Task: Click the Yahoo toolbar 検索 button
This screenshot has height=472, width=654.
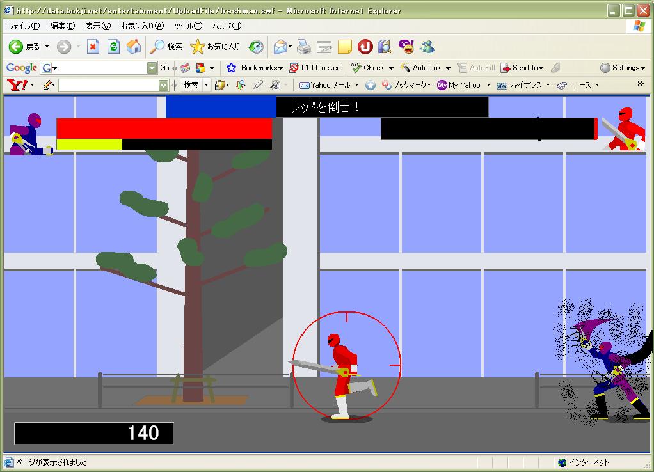Action: (x=191, y=85)
